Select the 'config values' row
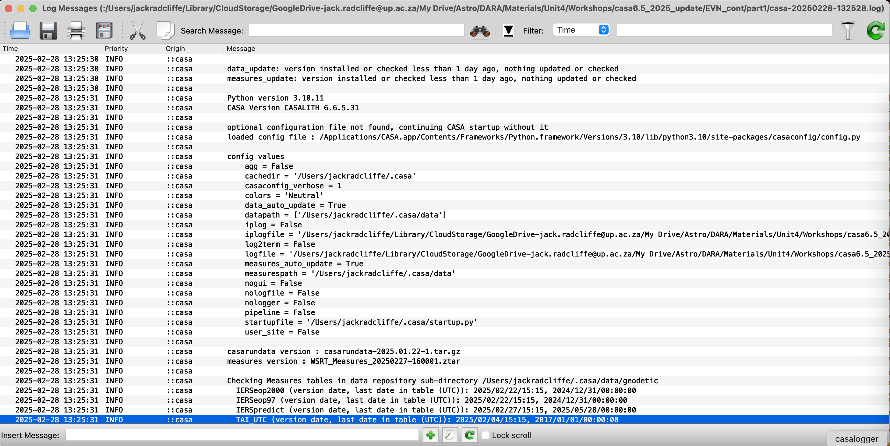 tap(445, 157)
